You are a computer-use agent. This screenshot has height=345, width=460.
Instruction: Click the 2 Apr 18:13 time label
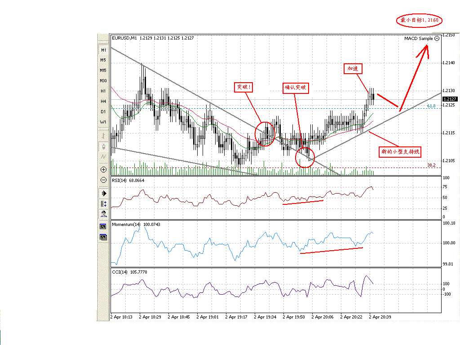click(121, 317)
